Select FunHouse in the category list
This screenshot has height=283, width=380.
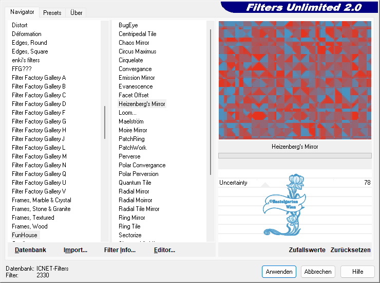[x=25, y=235]
